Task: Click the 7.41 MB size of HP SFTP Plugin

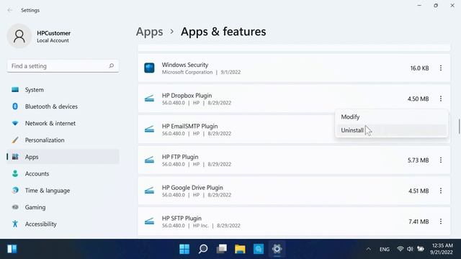Action: click(x=419, y=222)
